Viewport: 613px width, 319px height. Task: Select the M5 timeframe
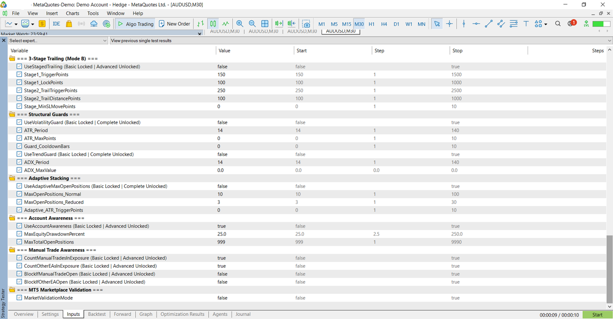coord(334,24)
